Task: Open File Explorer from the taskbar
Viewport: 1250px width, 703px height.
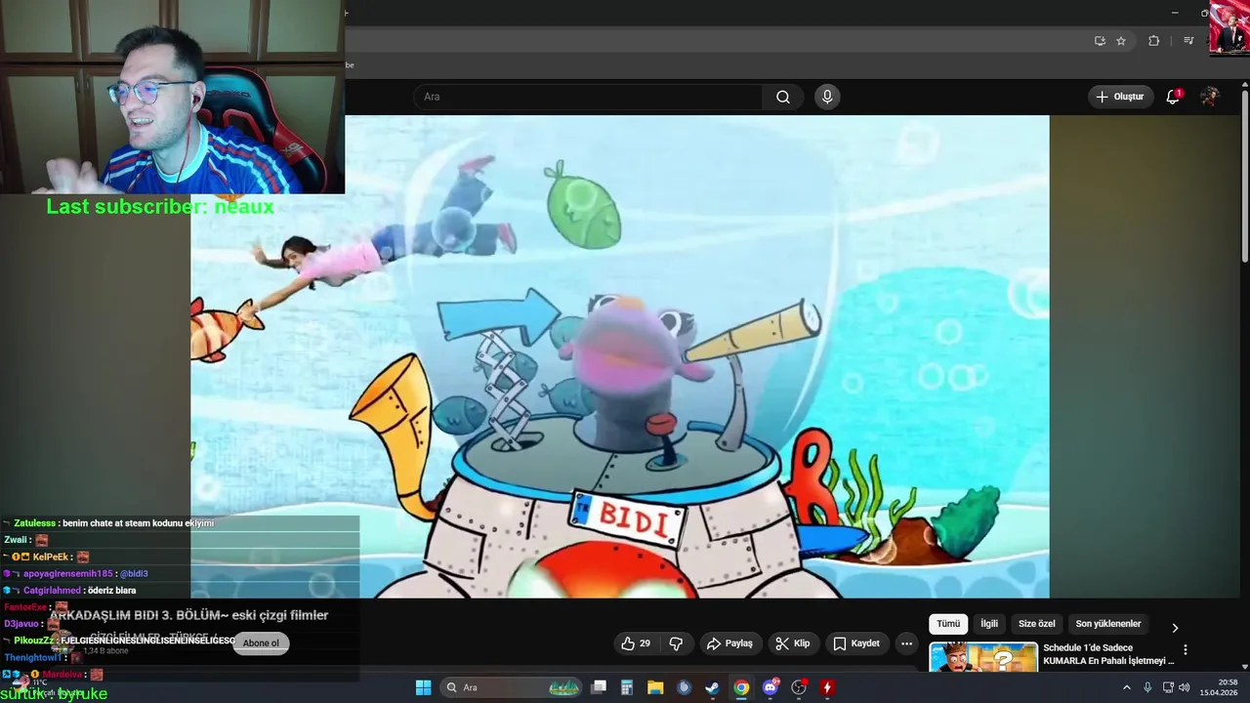Action: click(x=655, y=687)
